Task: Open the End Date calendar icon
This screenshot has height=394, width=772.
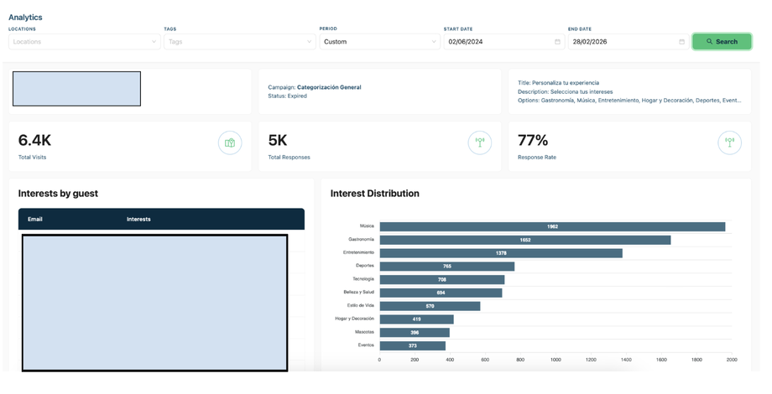Action: pyautogui.click(x=682, y=42)
